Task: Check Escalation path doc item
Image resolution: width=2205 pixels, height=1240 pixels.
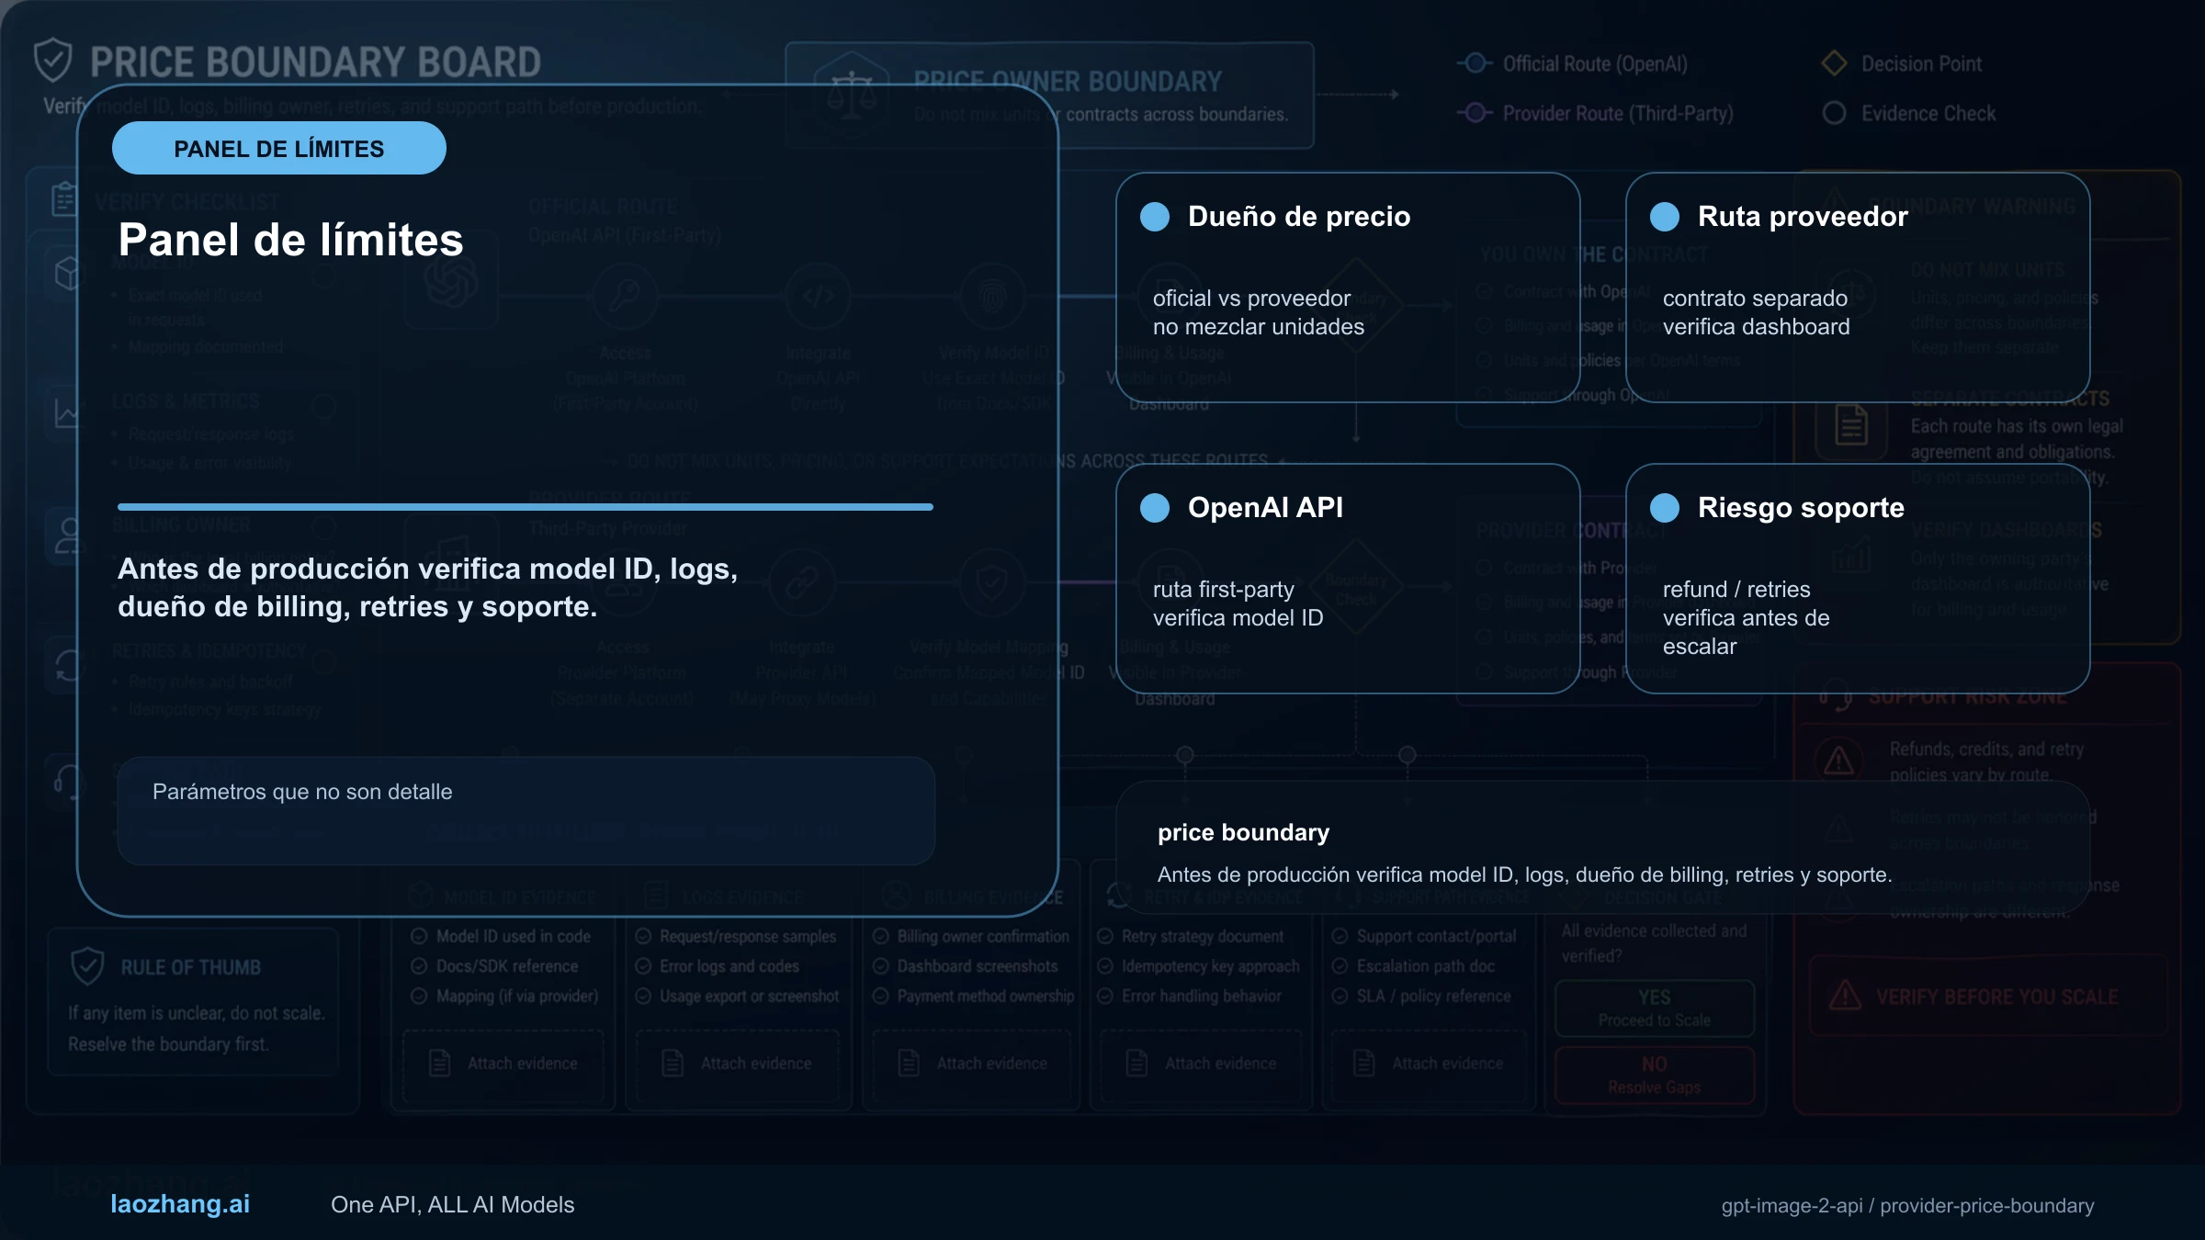Action: click(x=1340, y=966)
